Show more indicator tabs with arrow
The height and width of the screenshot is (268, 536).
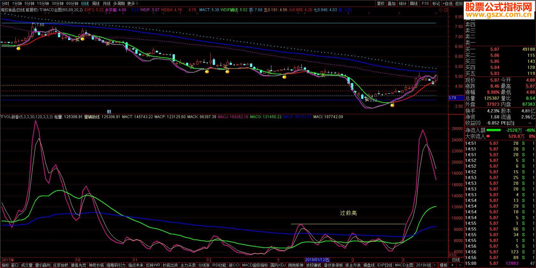click(435, 265)
